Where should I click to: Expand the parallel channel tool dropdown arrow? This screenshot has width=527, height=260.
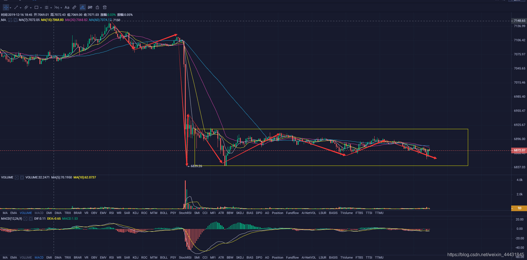[31, 8]
